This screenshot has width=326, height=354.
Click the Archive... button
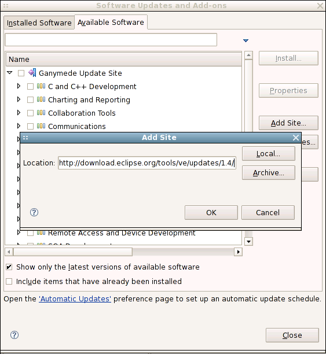(269, 173)
